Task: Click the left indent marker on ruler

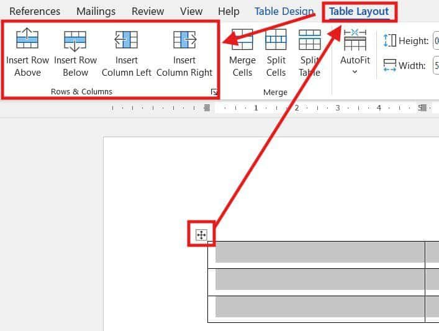Action: pos(207,107)
